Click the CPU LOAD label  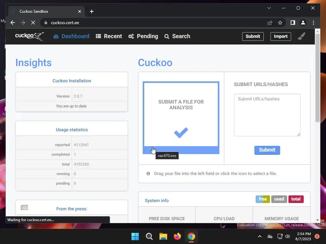(x=224, y=219)
